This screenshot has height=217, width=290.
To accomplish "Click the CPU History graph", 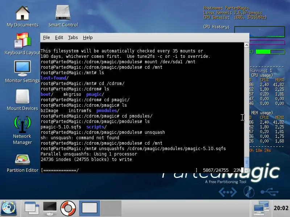I will [260, 32].
